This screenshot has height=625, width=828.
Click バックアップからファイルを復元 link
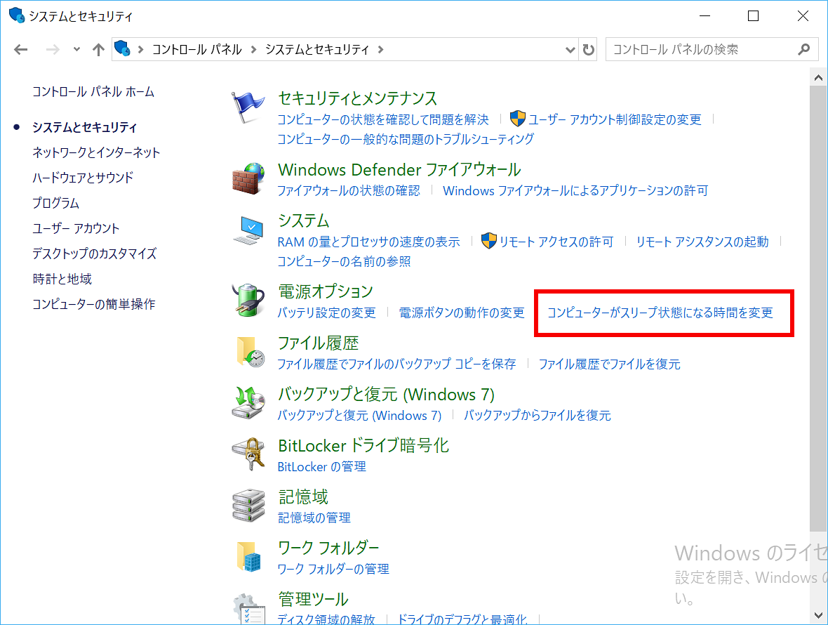pos(537,415)
